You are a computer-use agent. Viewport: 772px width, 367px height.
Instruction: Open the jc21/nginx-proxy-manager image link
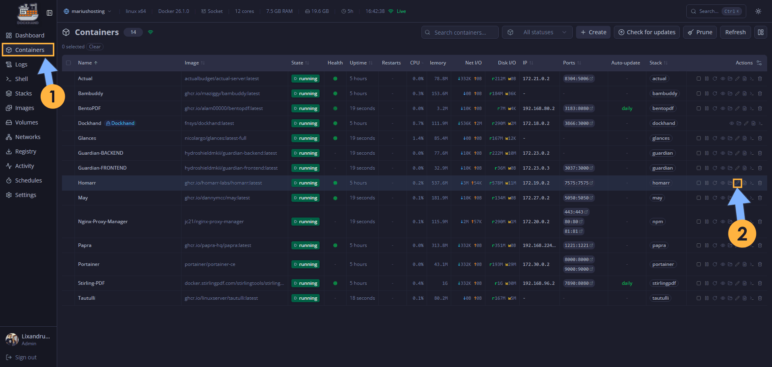(x=214, y=221)
